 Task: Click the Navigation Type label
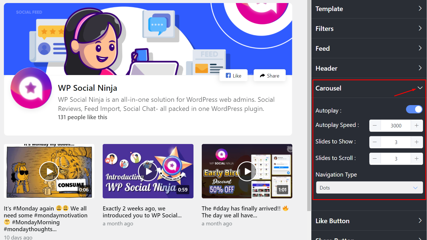[336, 175]
